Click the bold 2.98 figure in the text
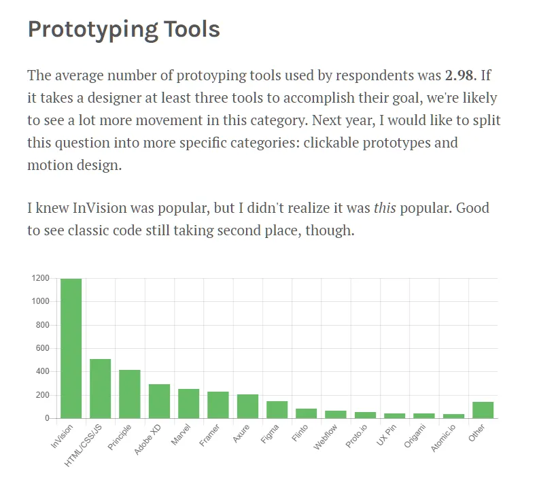Viewport: 537px width, 478px height. [459, 75]
